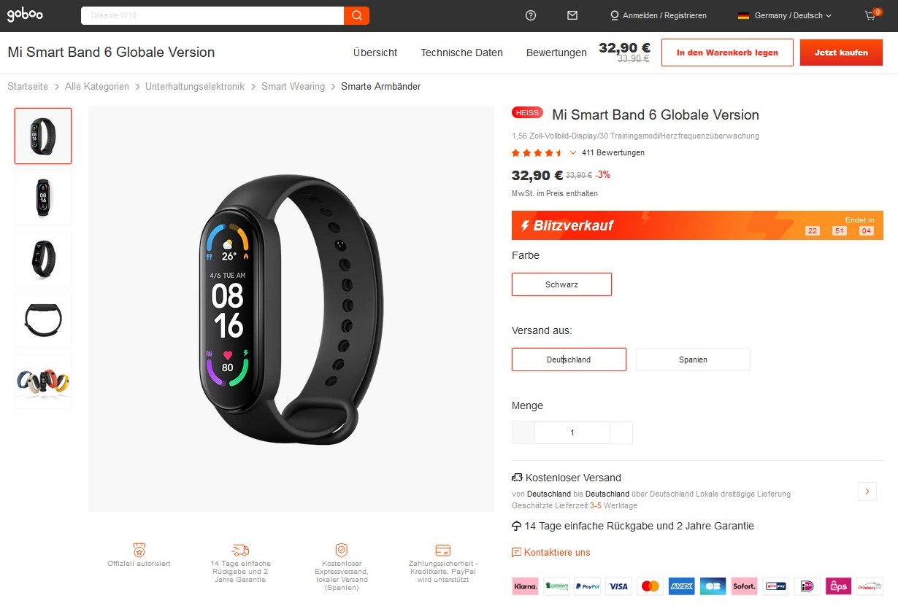
Task: Expand Kostenloser Versand details arrow
Action: 867,492
